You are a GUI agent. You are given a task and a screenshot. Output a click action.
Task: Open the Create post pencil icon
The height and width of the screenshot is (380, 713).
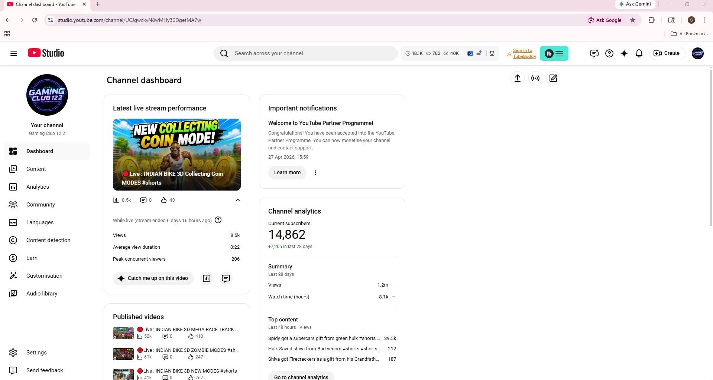tap(553, 78)
